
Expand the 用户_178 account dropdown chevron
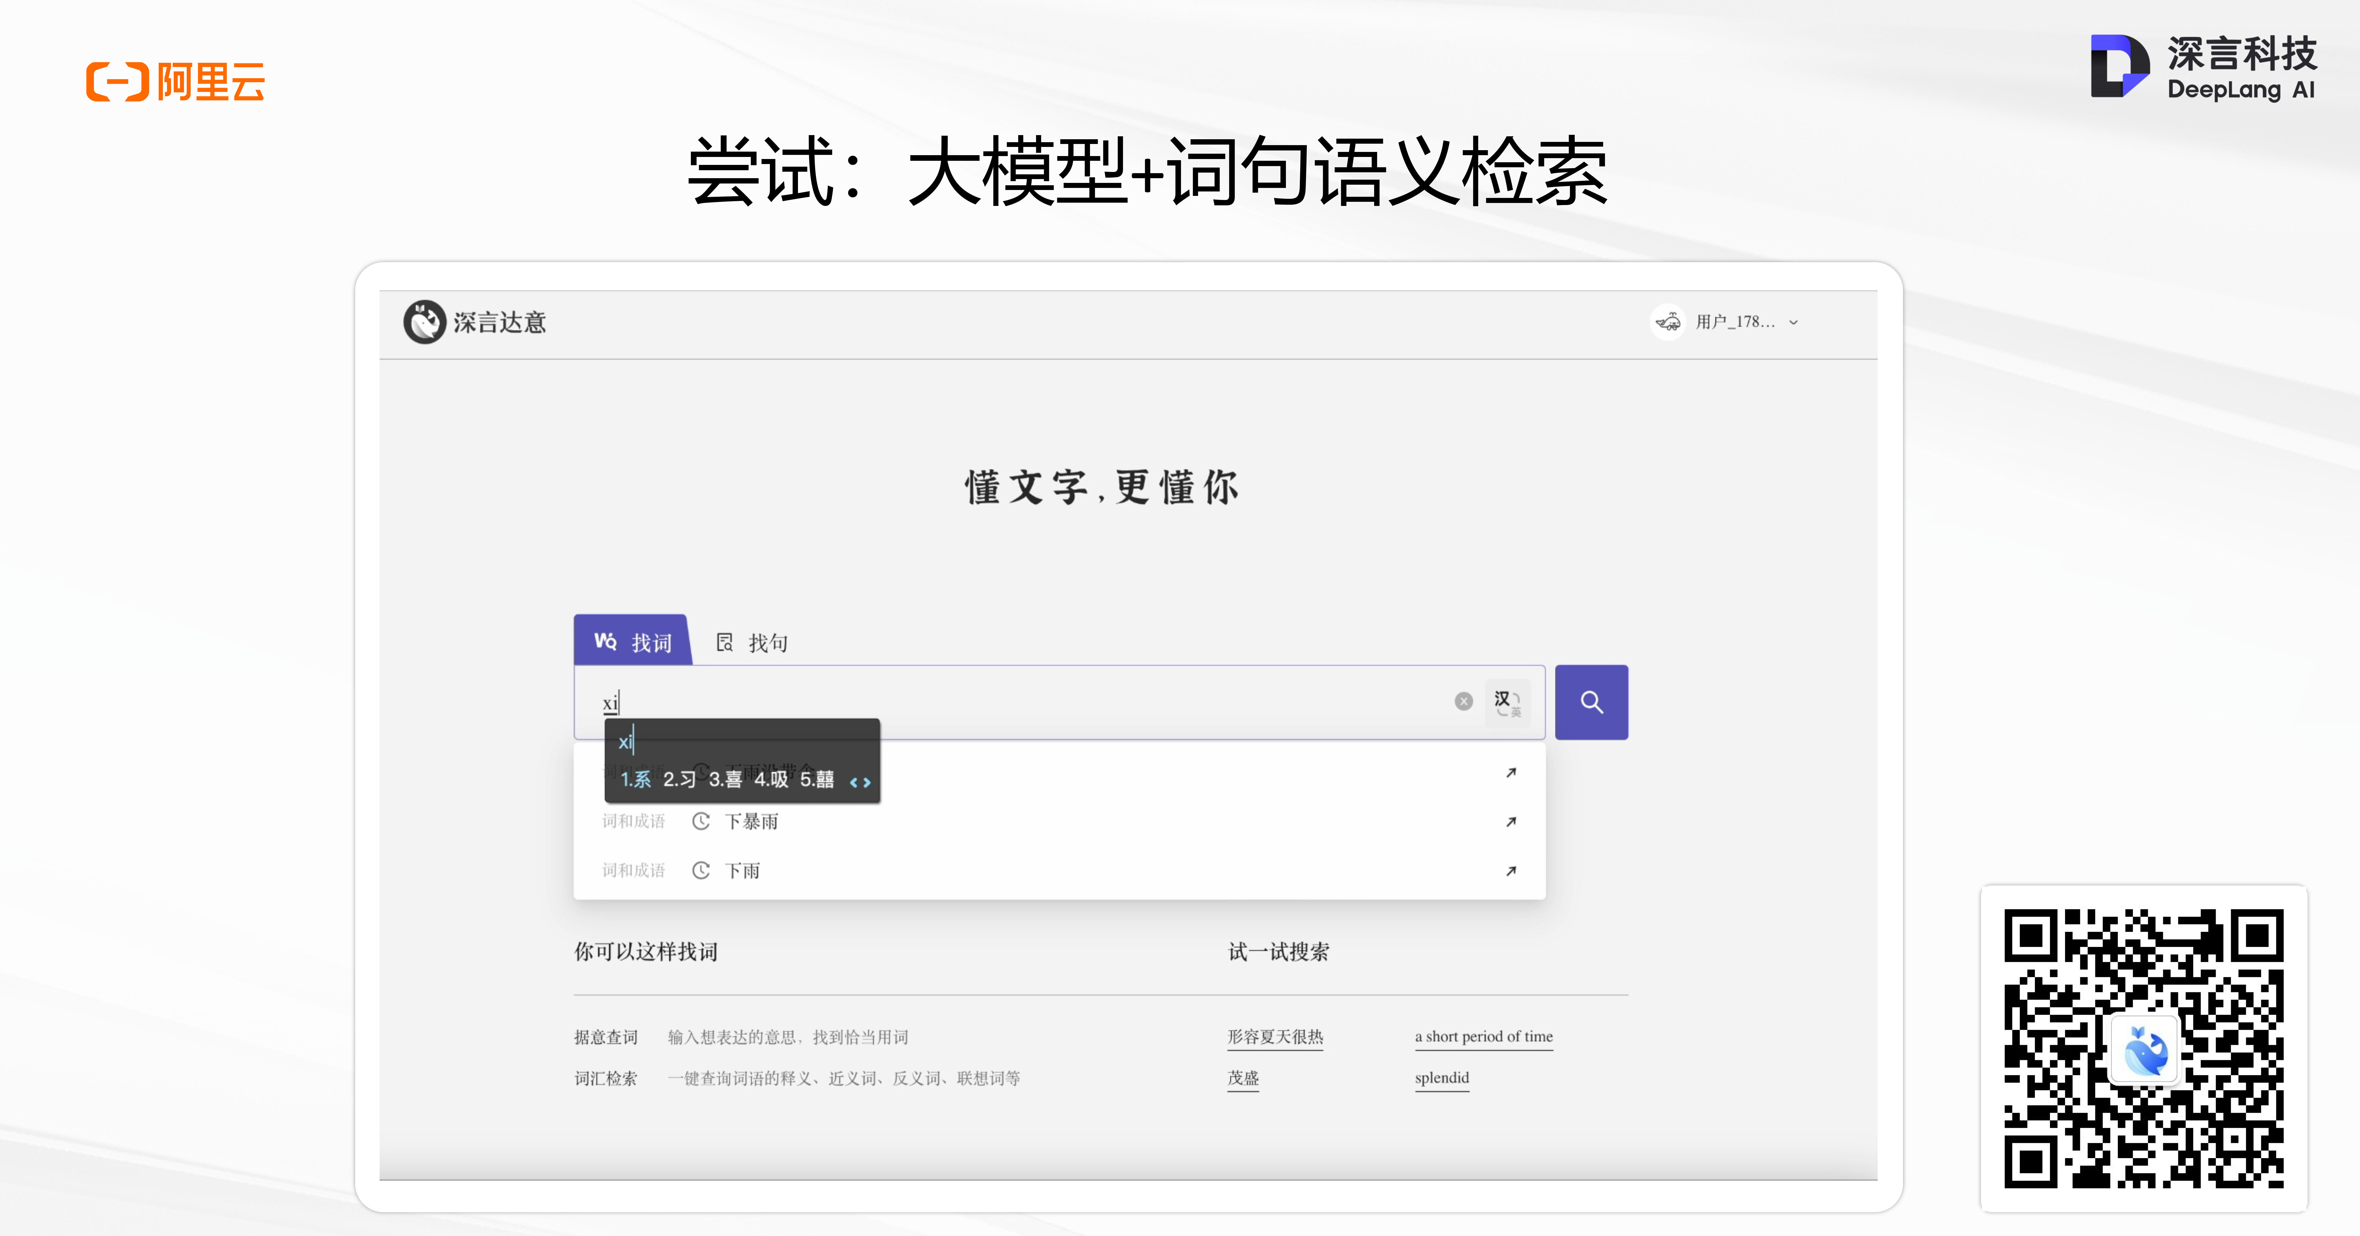[1793, 322]
